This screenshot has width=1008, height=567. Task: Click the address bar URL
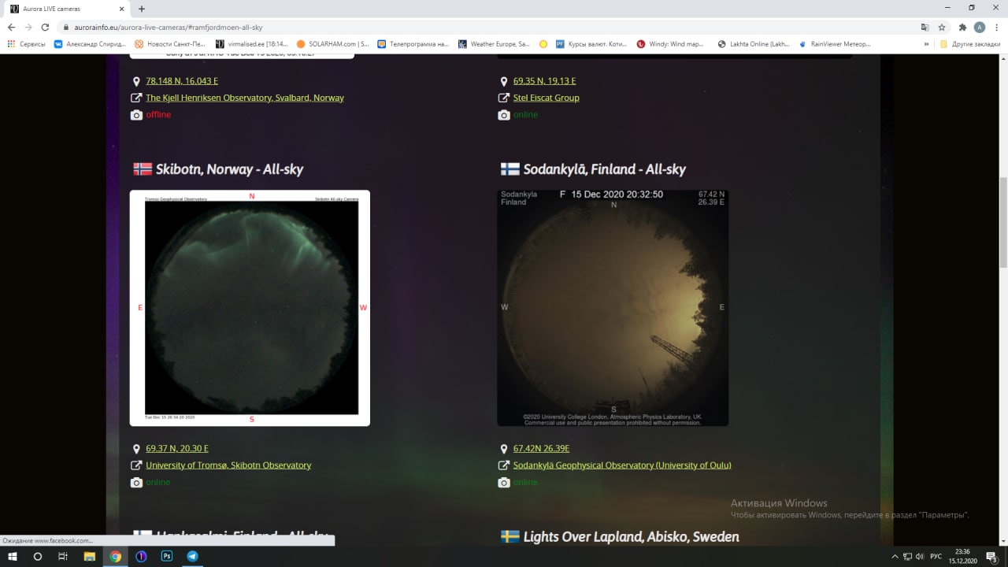169,27
